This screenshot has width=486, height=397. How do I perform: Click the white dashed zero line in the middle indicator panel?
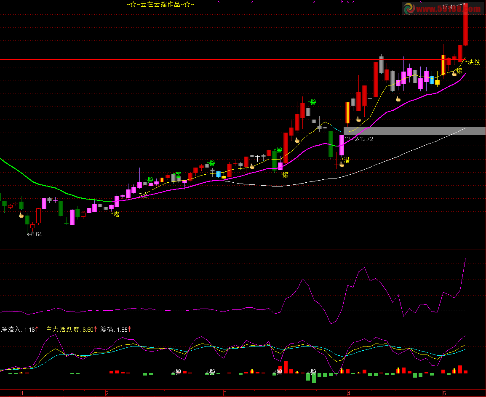(232, 311)
